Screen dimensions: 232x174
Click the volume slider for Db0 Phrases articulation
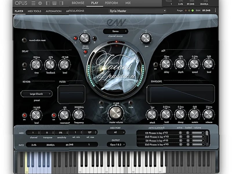point(197,136)
